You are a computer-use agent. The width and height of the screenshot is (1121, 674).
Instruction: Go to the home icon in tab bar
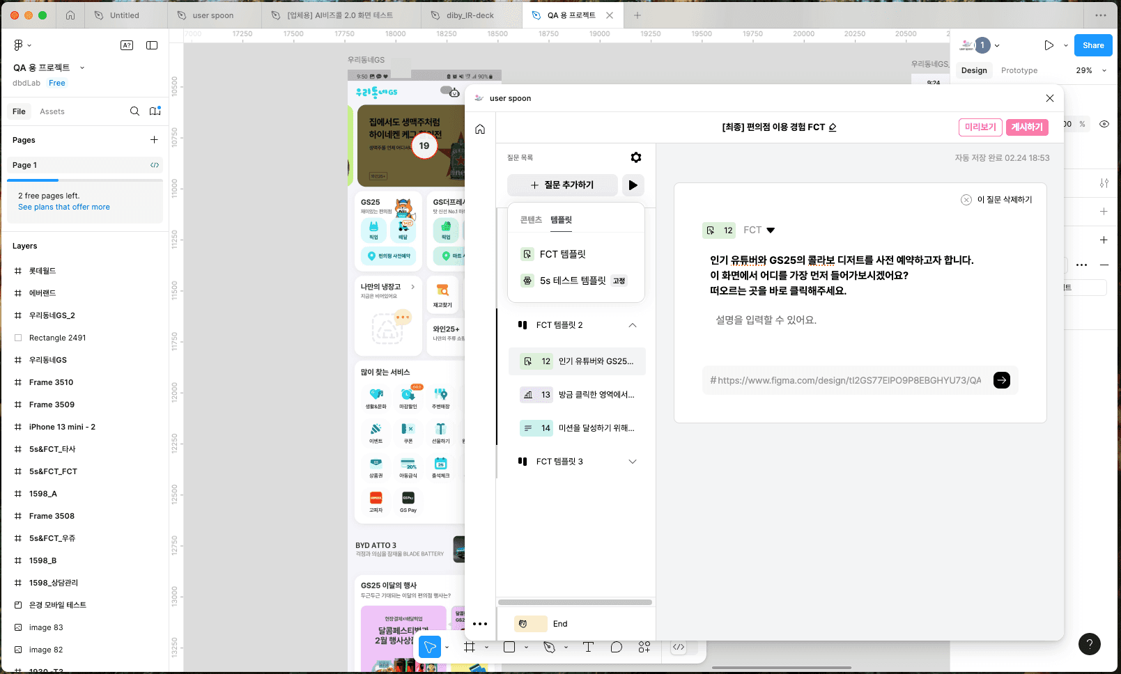(x=70, y=15)
